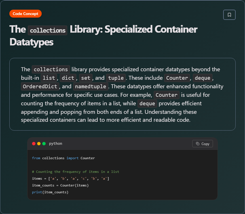Select the python language label
The height and width of the screenshot is (214, 245).
(x=56, y=144)
